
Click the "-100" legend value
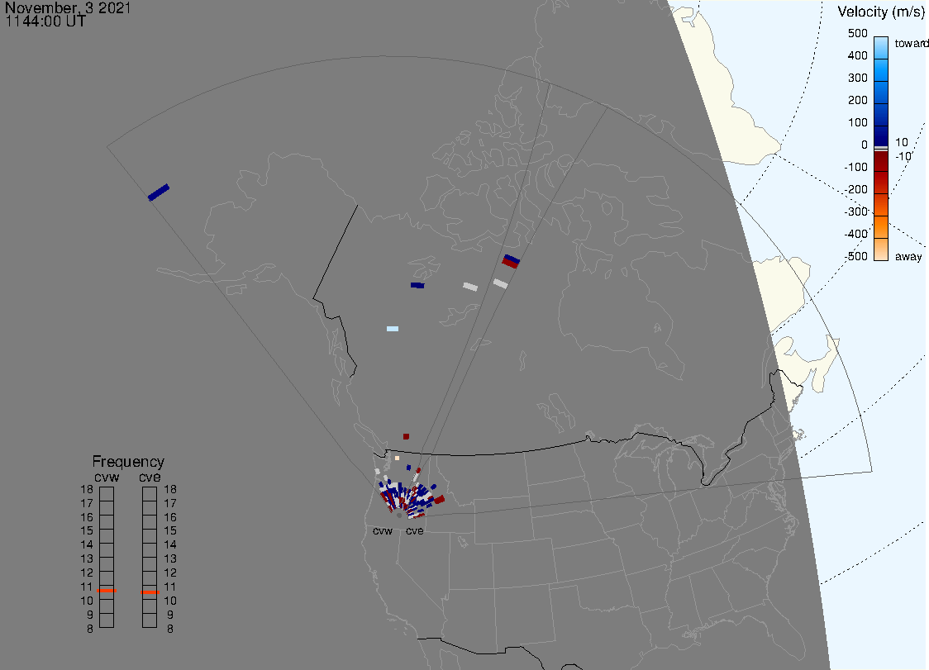855,167
